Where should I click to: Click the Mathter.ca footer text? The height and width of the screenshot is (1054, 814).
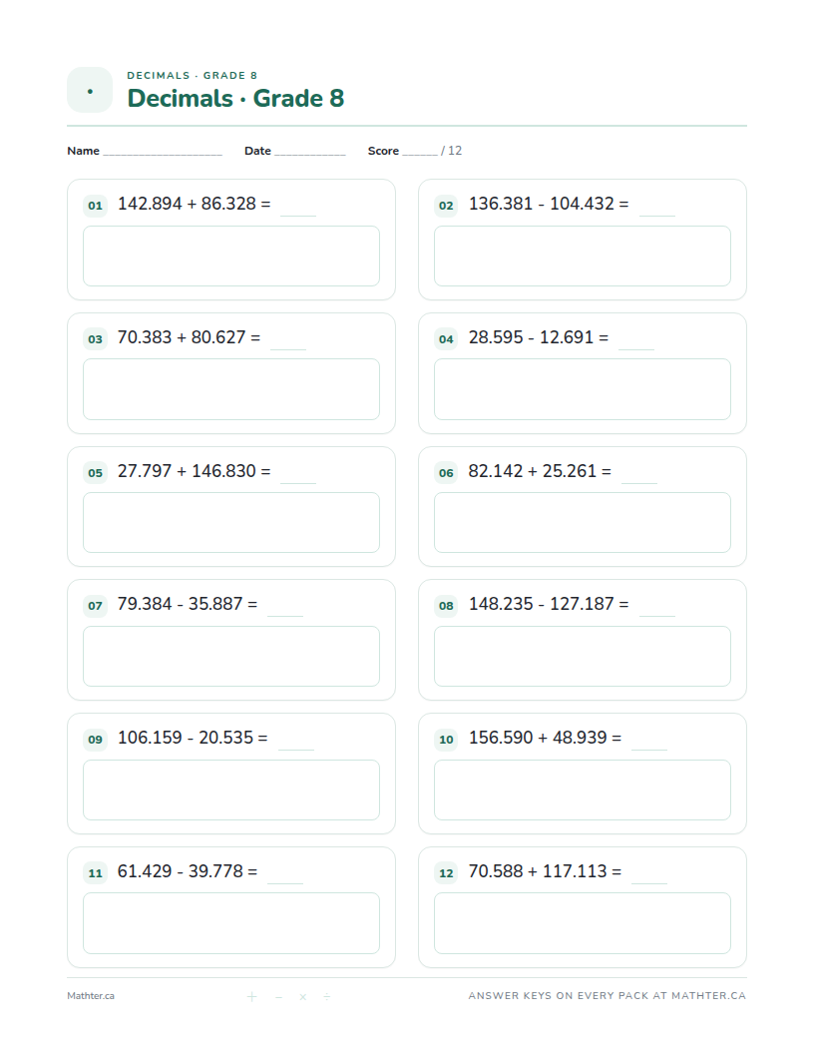91,996
